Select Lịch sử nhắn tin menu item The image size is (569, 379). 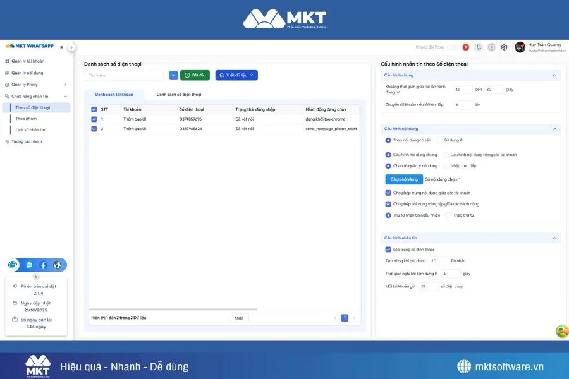tap(31, 130)
